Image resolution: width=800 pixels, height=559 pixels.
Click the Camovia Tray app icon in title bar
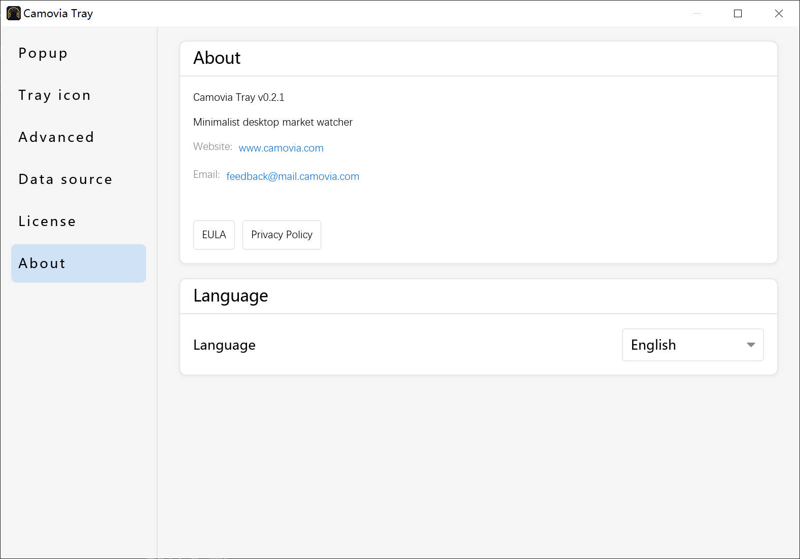pos(13,13)
